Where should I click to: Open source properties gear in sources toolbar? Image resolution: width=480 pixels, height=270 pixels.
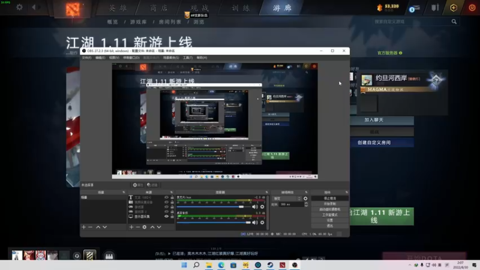point(145,227)
